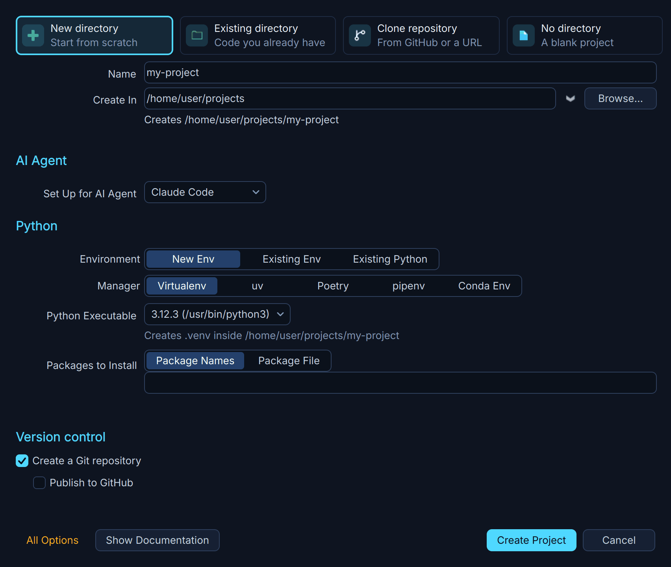
Task: Click the Python section heading
Action: 37,226
